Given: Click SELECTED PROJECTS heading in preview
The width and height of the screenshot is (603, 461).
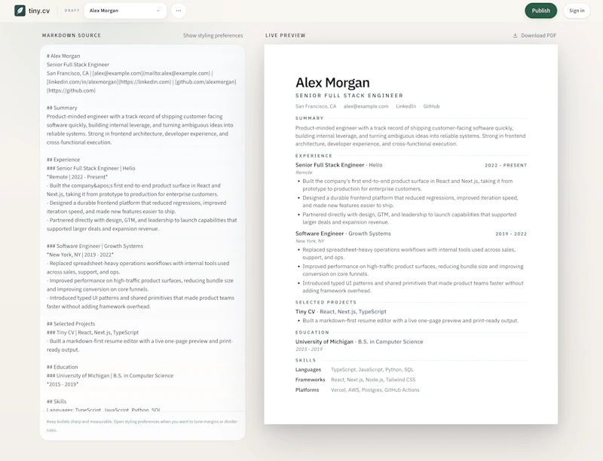Looking at the screenshot, I should coord(326,302).
